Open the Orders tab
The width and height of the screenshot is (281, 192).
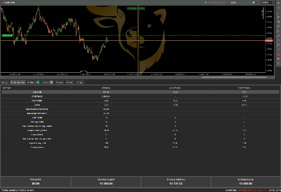(48, 83)
